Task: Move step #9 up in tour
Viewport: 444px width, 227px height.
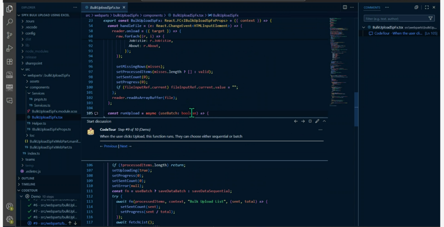Action: pos(70,223)
